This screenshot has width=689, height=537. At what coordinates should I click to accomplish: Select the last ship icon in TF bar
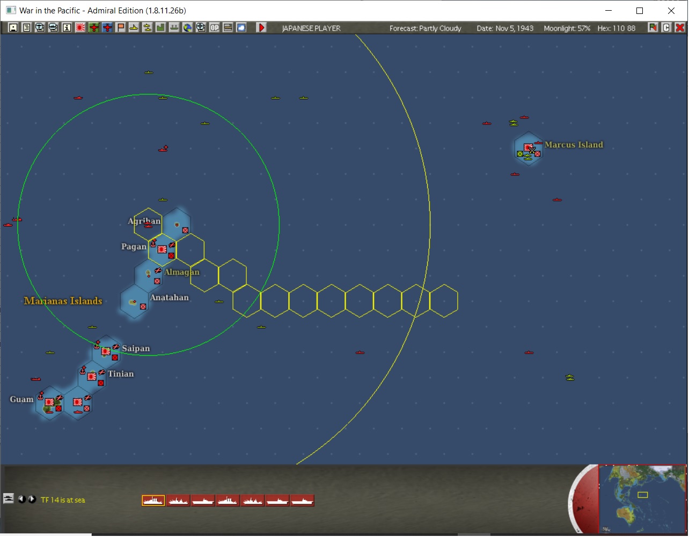pos(302,501)
